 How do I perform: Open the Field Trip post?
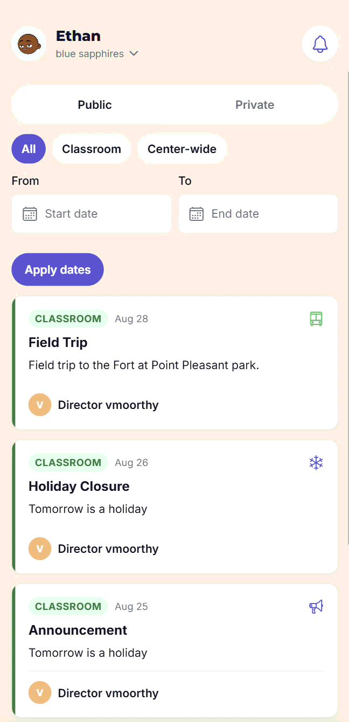175,363
